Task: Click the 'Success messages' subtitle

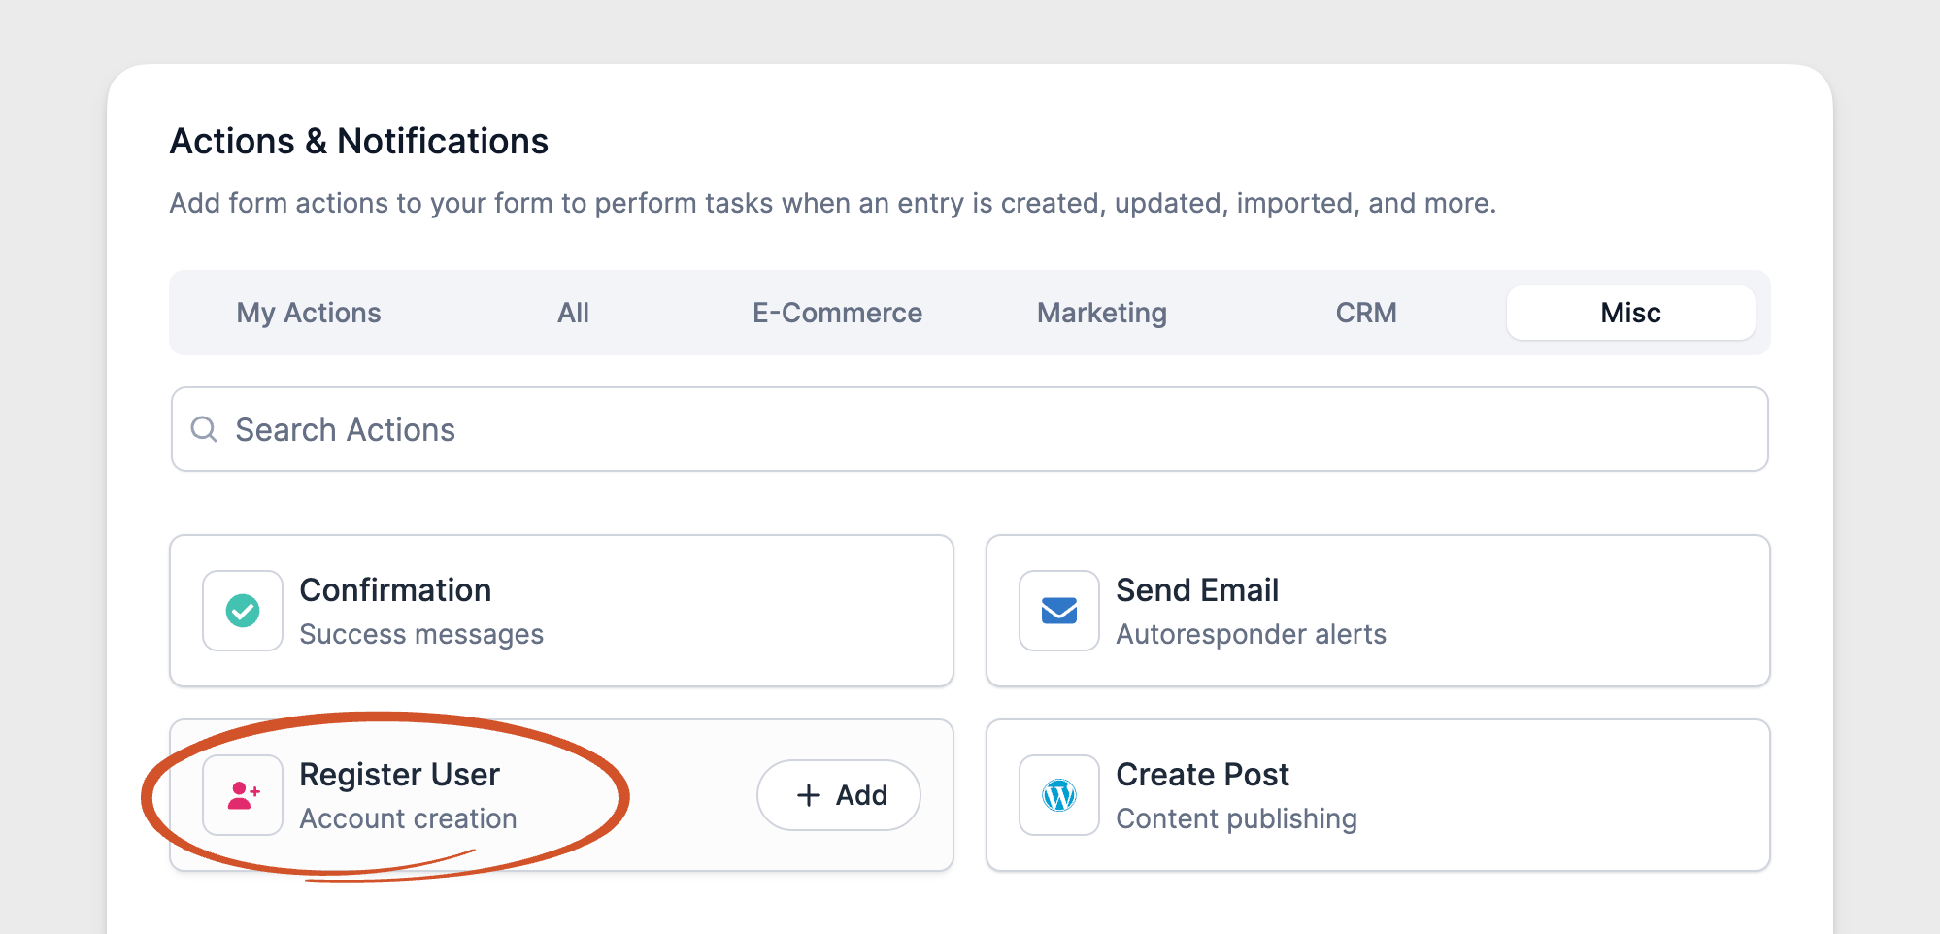Action: coord(421,634)
